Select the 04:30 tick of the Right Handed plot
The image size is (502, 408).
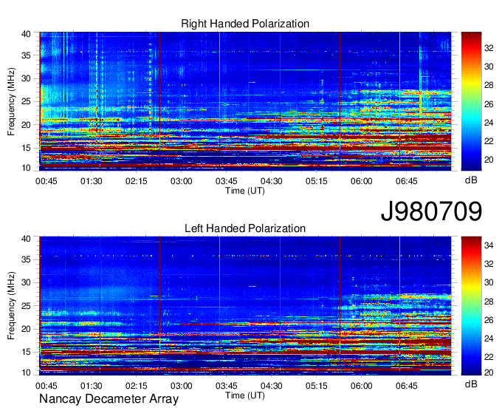pos(272,181)
